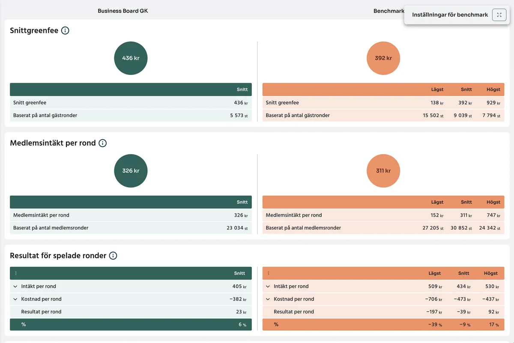Select the −382 kr Kostnad per rond value
Screen dimensions: 514x343
coord(238,299)
